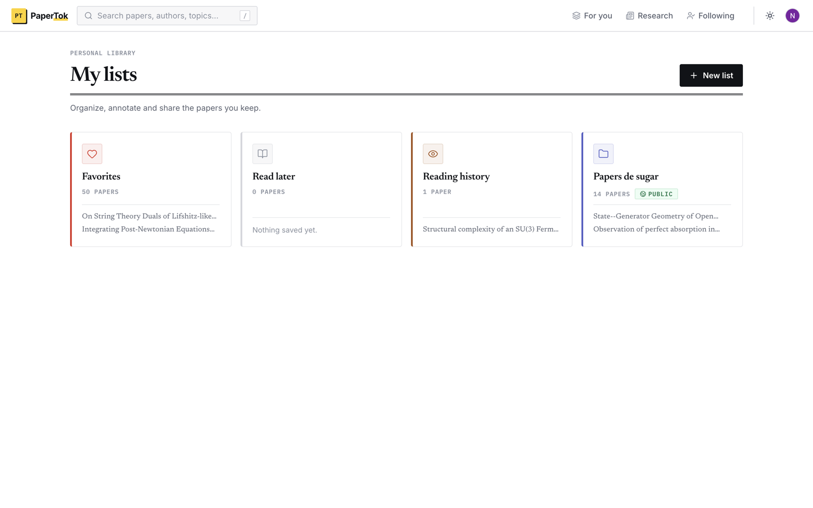Click the 'My lists' page heading
Image resolution: width=813 pixels, height=508 pixels.
click(104, 75)
